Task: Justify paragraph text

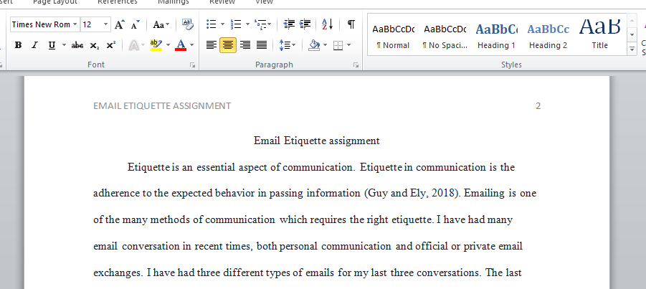Action: pos(262,45)
